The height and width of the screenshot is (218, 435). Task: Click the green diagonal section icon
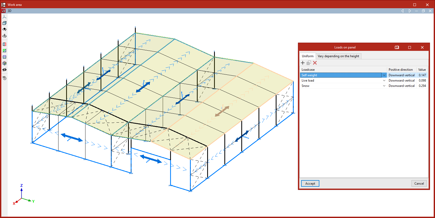coord(4,51)
